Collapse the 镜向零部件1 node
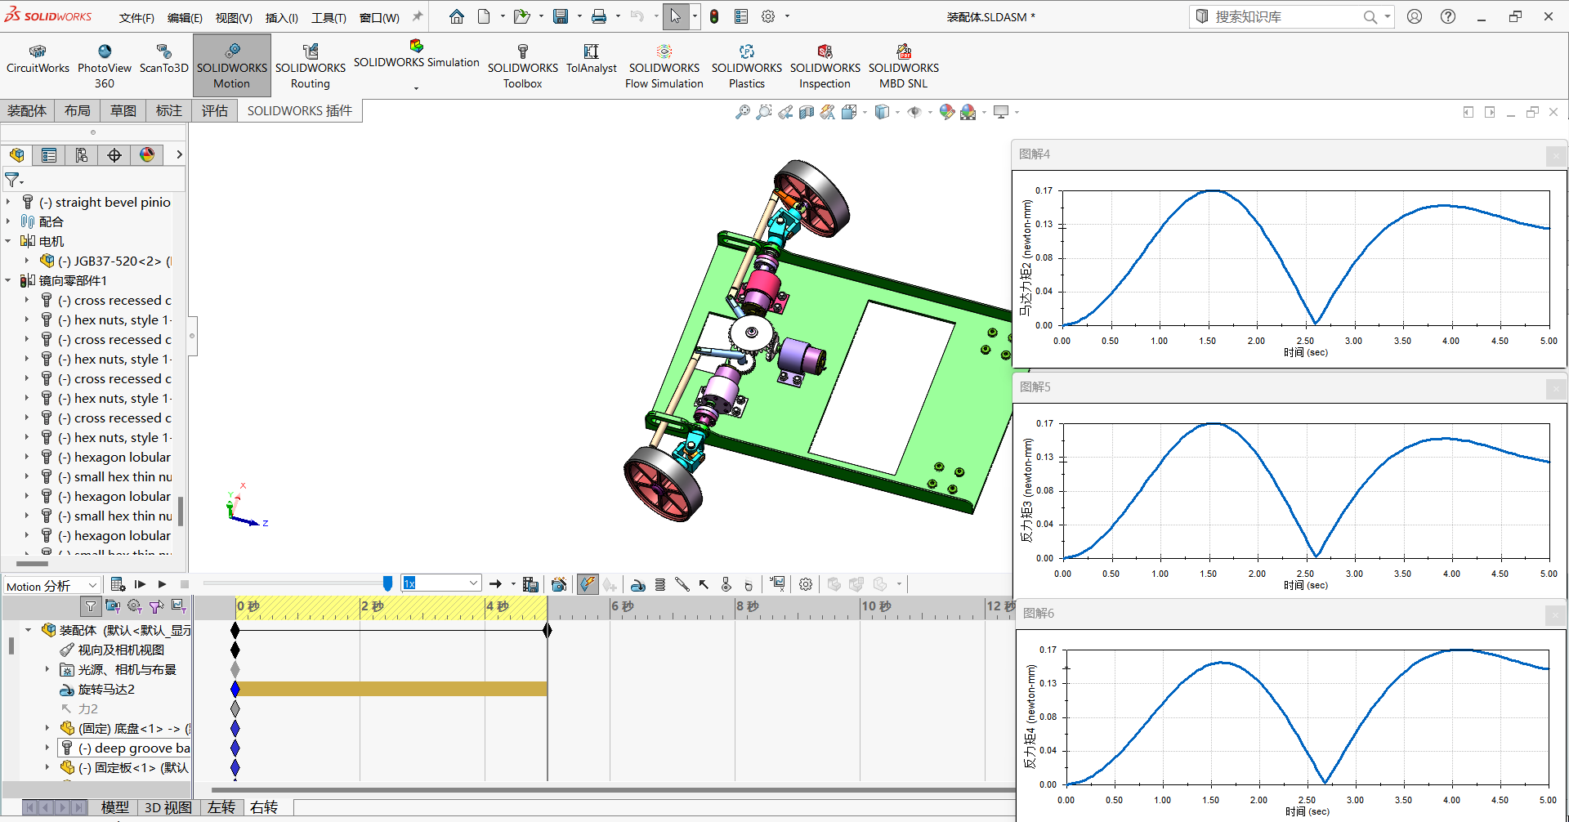This screenshot has width=1569, height=822. (x=8, y=280)
